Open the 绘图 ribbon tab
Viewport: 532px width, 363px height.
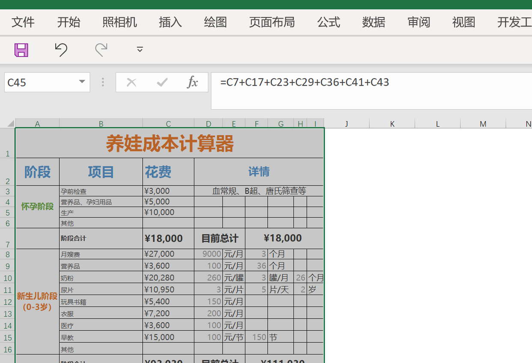(215, 22)
